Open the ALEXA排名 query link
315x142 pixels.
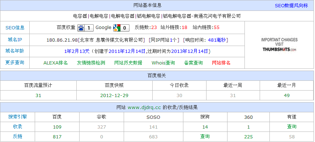click(x=55, y=63)
